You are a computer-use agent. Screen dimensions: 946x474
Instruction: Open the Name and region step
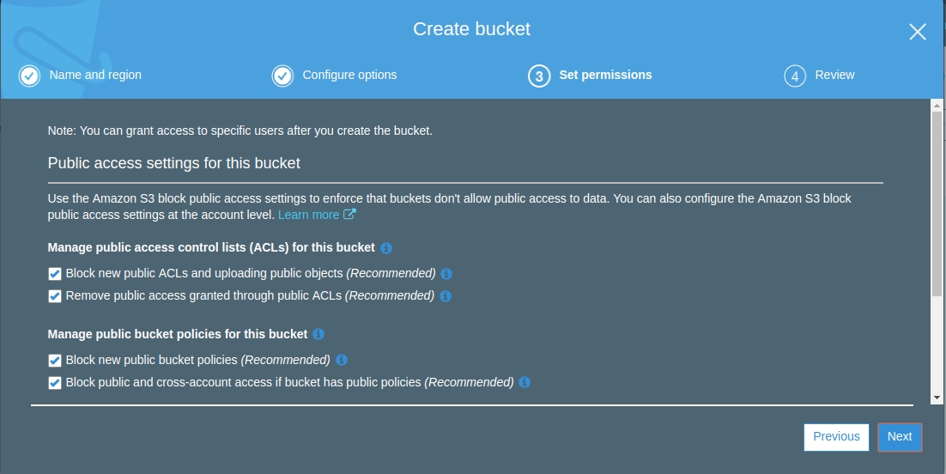click(x=95, y=76)
